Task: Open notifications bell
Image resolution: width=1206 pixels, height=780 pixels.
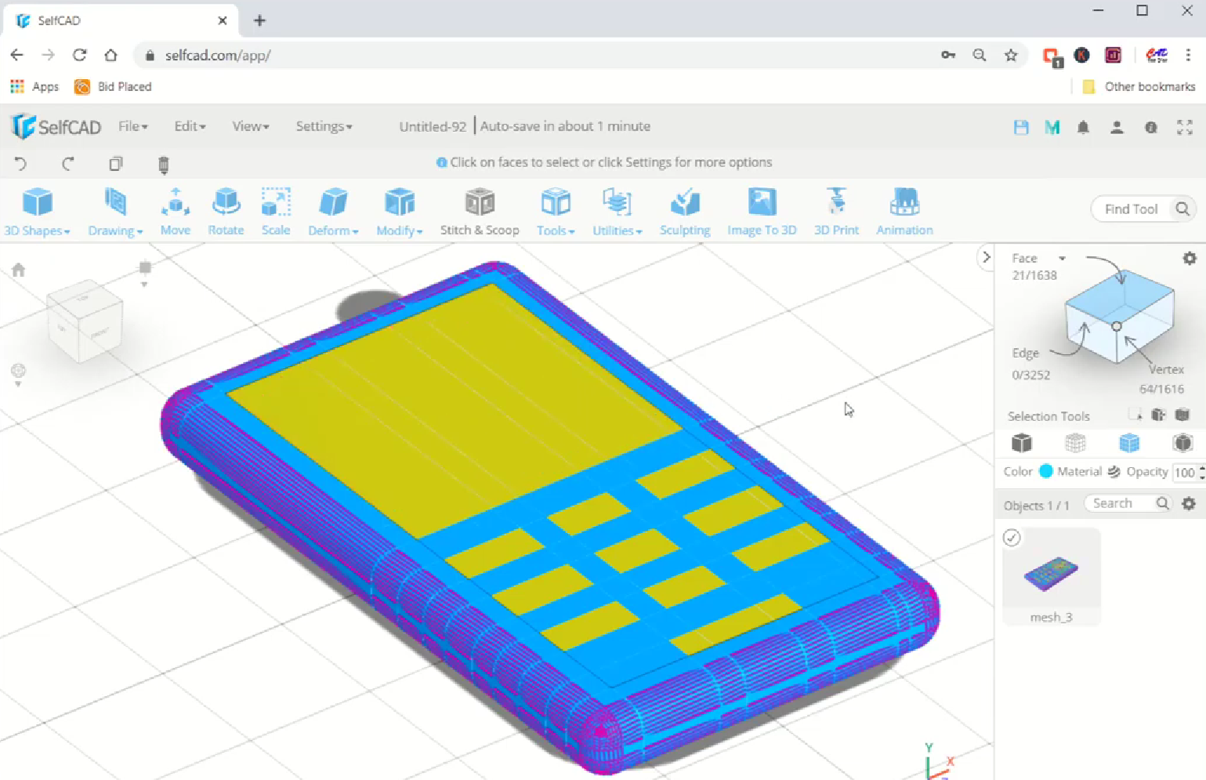Action: [x=1084, y=127]
